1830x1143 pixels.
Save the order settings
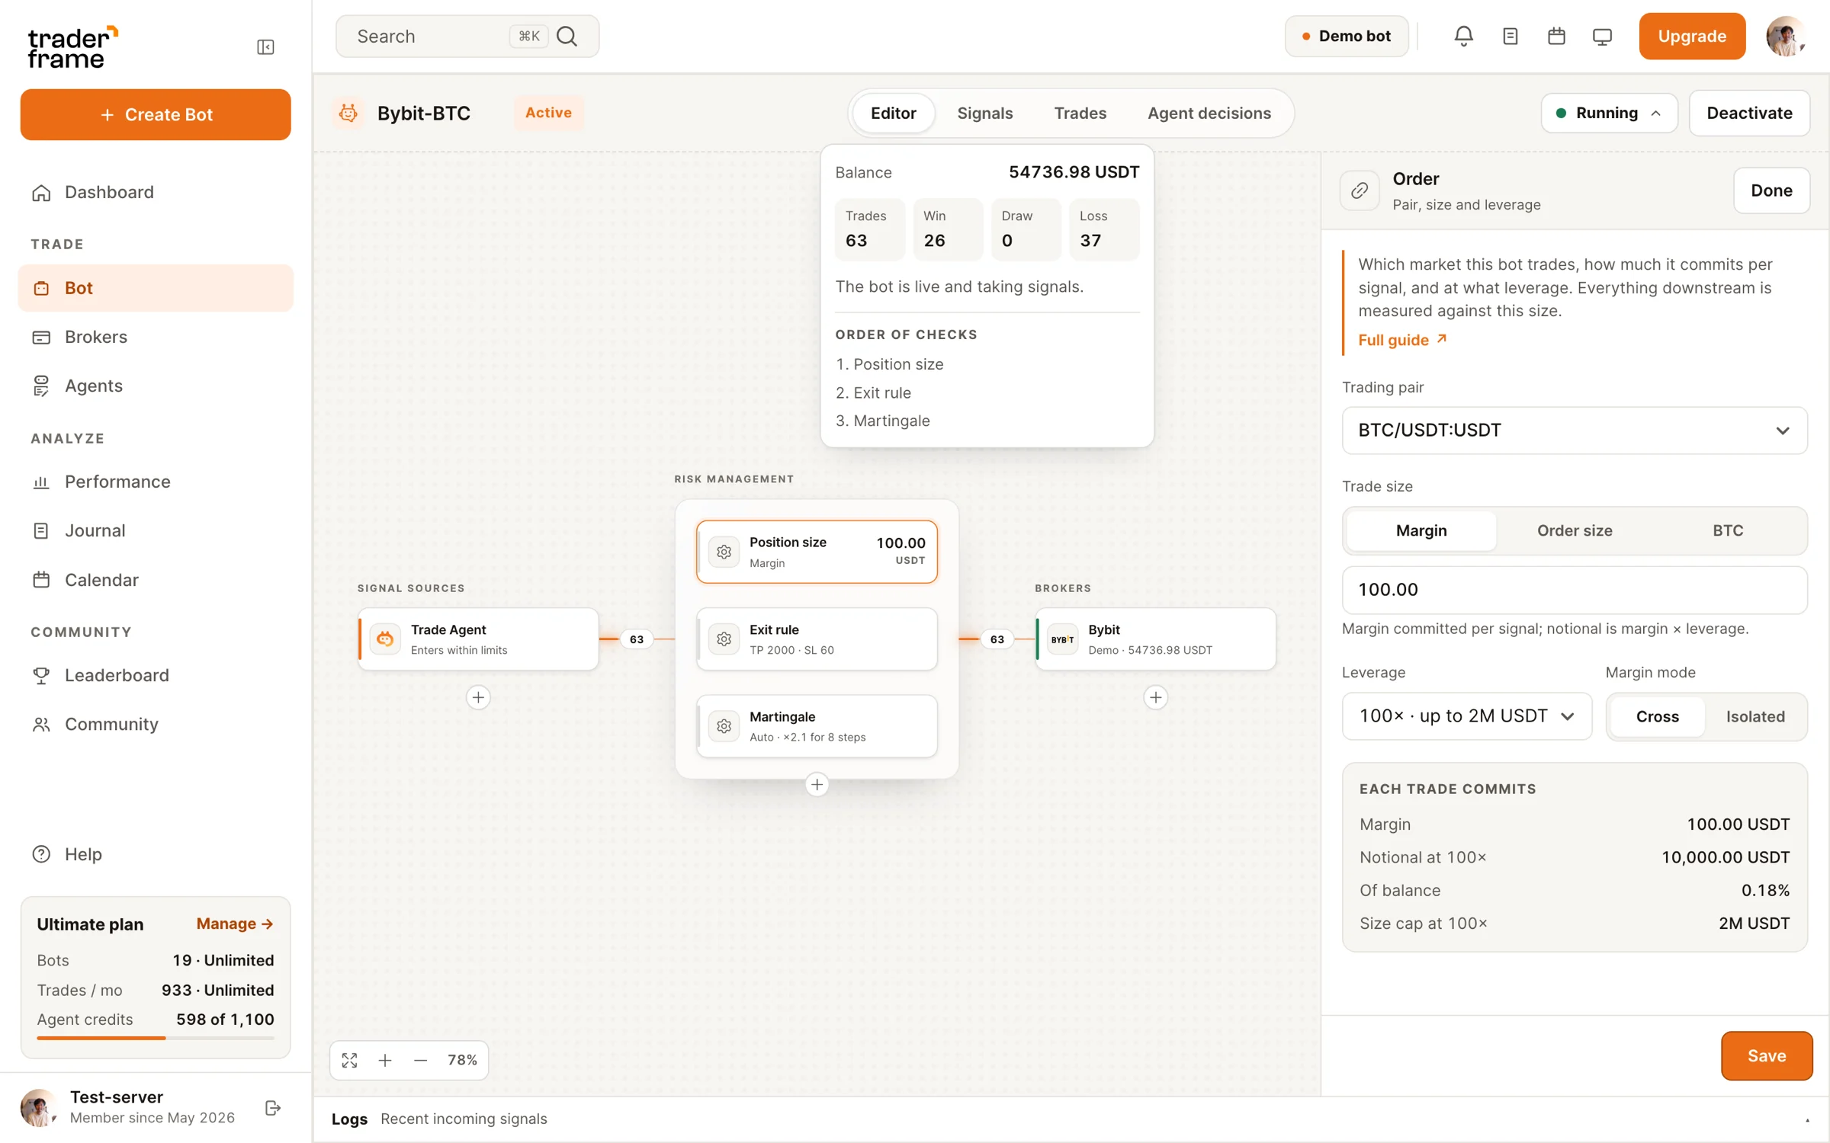tap(1766, 1055)
